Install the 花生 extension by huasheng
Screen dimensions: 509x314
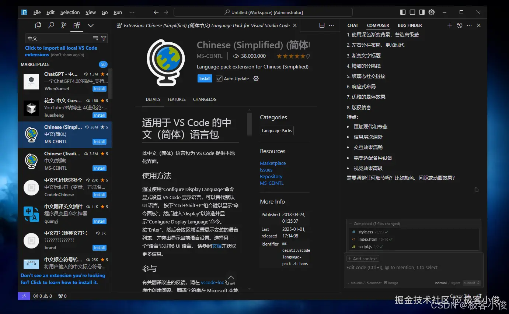(99, 115)
